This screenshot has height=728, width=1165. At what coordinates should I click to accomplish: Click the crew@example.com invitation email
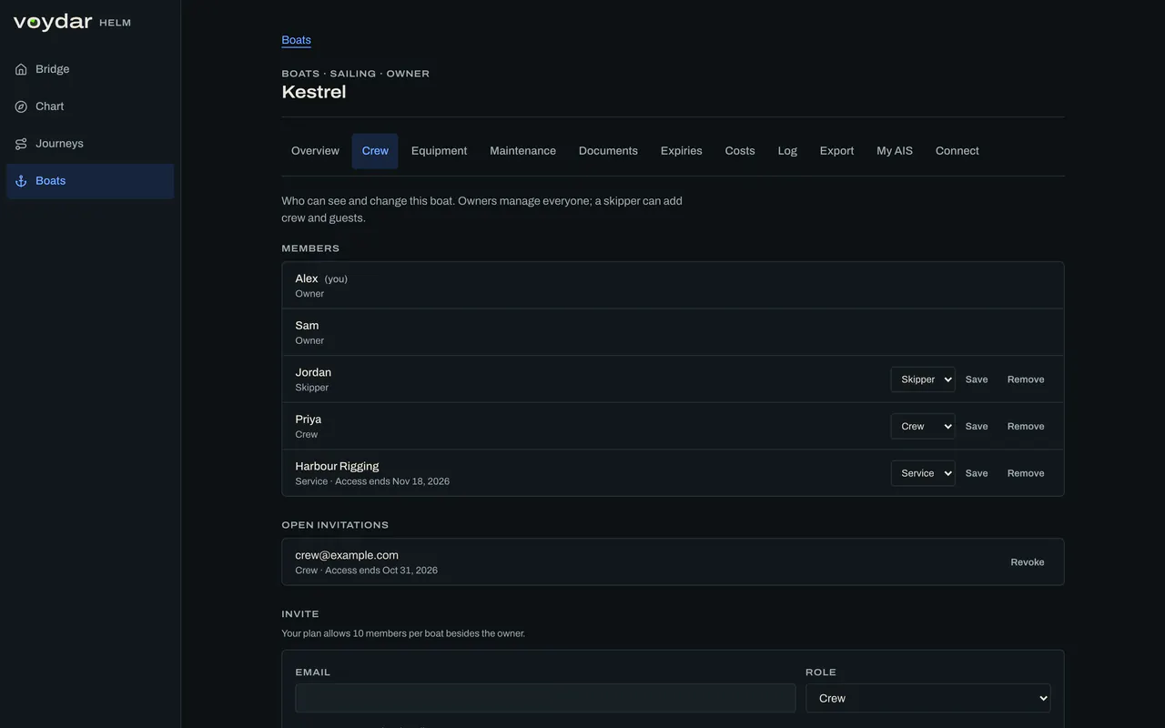[347, 555]
